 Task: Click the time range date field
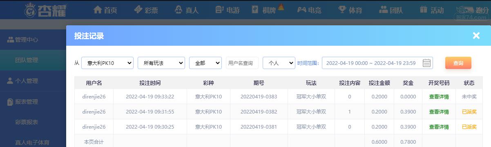(377, 63)
